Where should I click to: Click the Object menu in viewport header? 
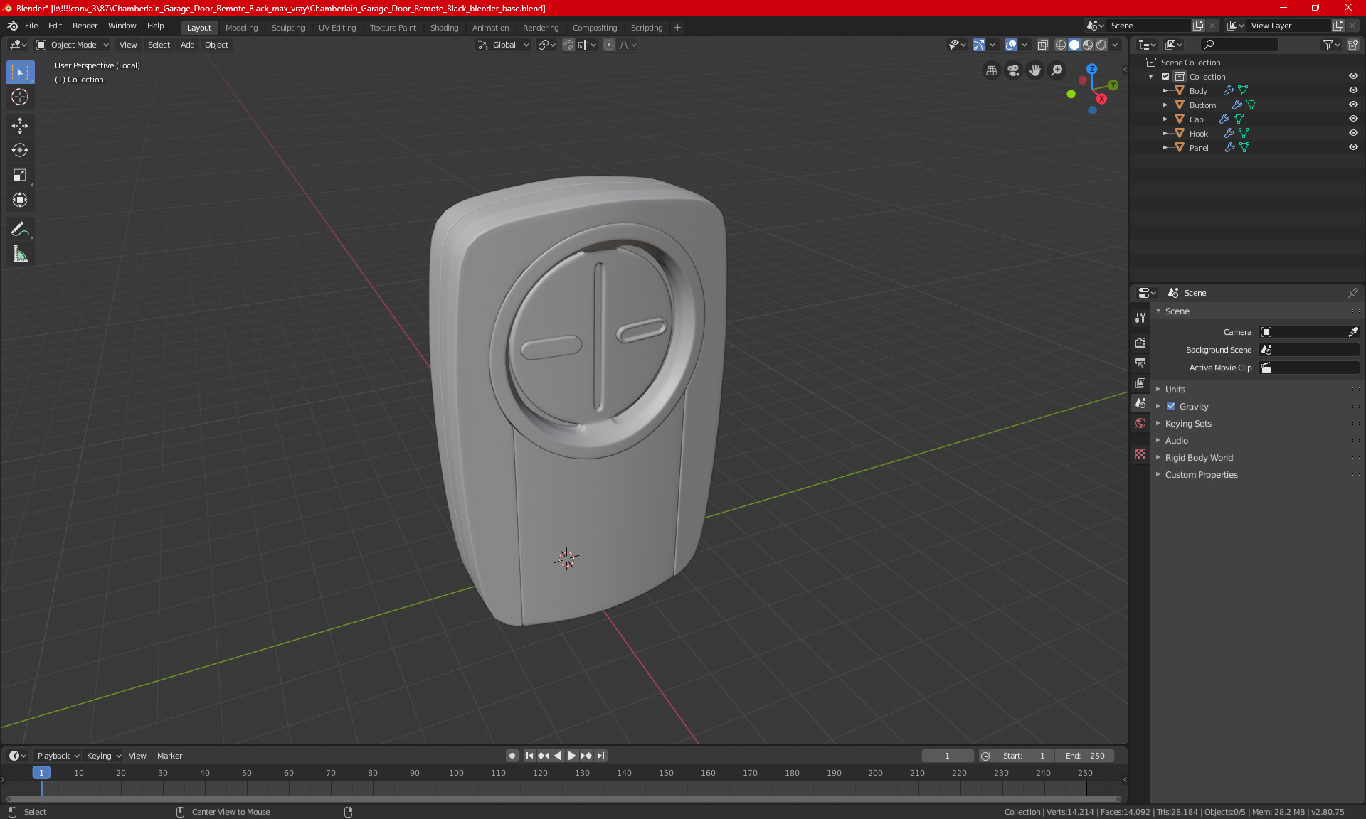(x=216, y=45)
